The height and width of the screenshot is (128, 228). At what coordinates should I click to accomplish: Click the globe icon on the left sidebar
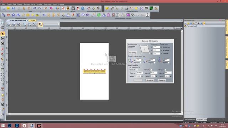(2, 28)
